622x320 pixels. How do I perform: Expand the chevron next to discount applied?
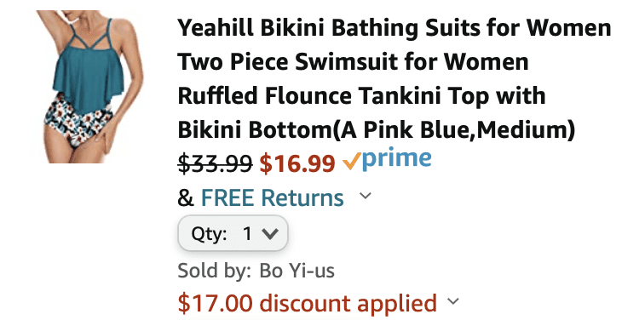point(452,302)
